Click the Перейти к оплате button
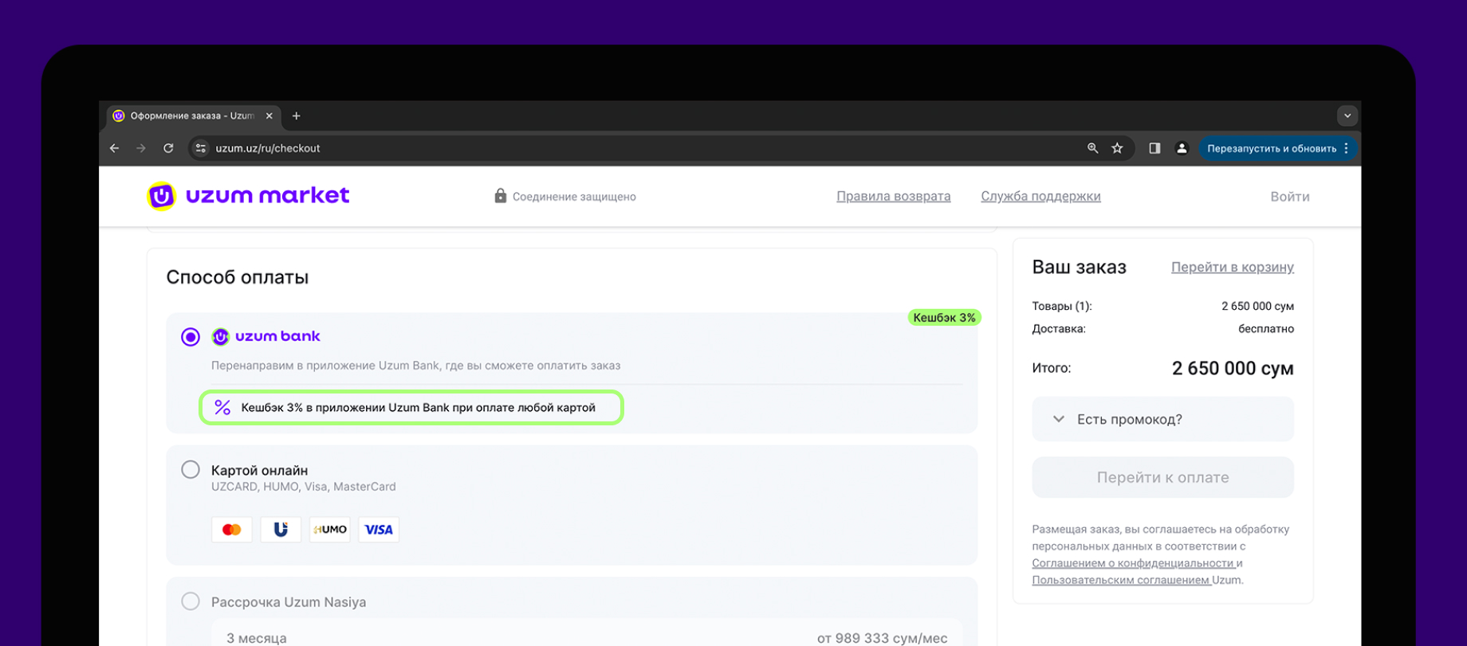 1162,477
